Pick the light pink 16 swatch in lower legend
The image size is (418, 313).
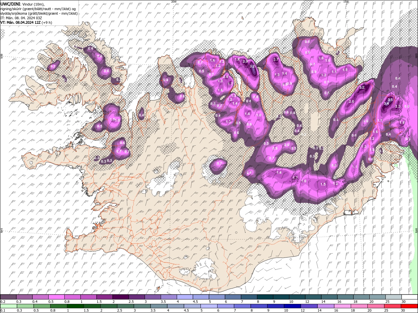coord(342,306)
